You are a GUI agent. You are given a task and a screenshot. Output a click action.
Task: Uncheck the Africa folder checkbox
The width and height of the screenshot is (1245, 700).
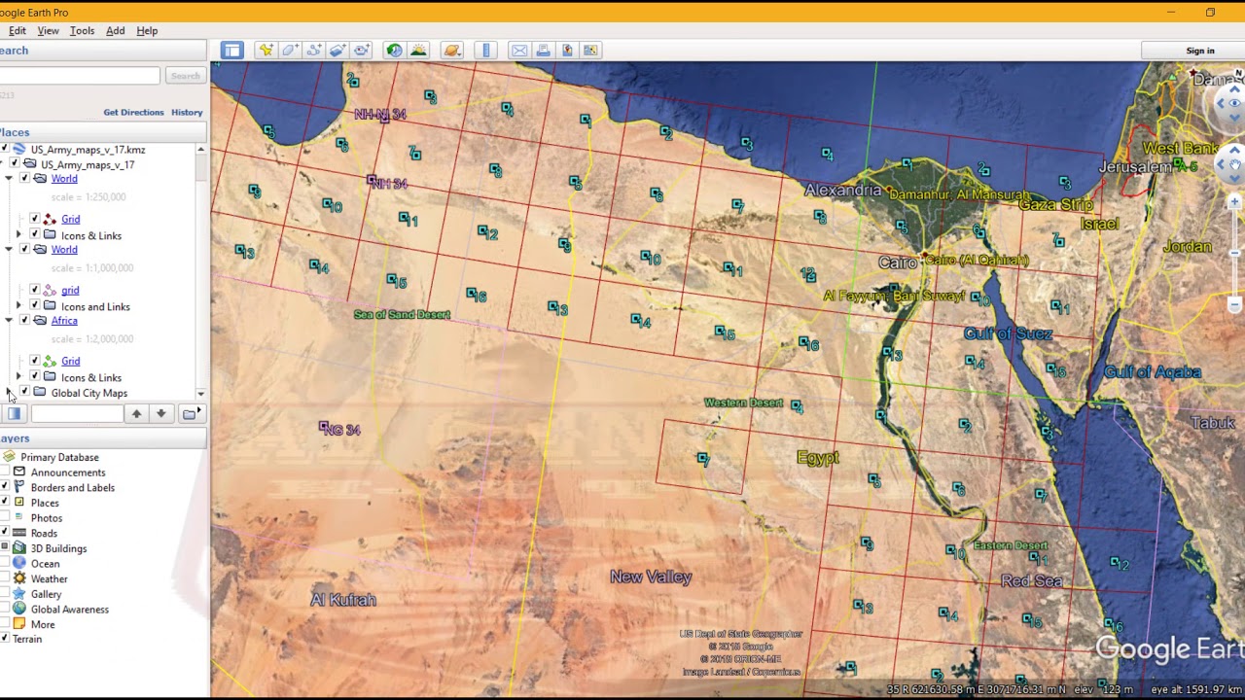pyautogui.click(x=24, y=321)
